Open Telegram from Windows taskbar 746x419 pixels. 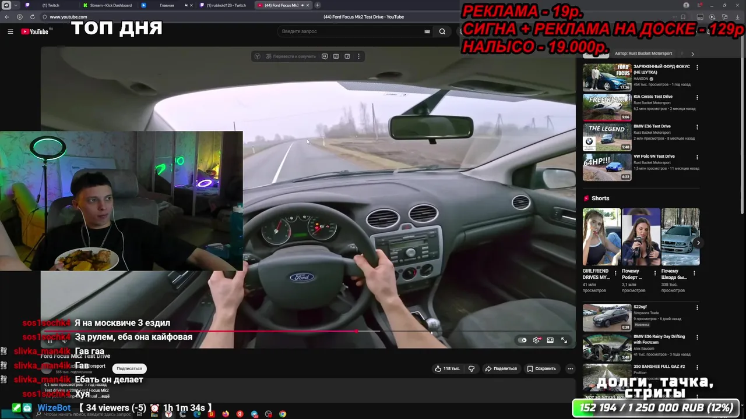pos(254,414)
